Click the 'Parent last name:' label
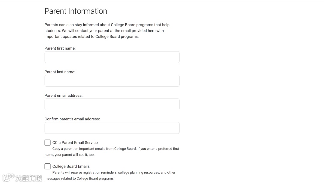The image size is (324, 184). 60,72
